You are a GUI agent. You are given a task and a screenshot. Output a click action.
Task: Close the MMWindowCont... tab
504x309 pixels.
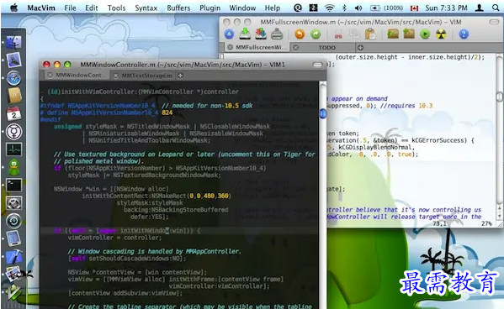(50, 76)
